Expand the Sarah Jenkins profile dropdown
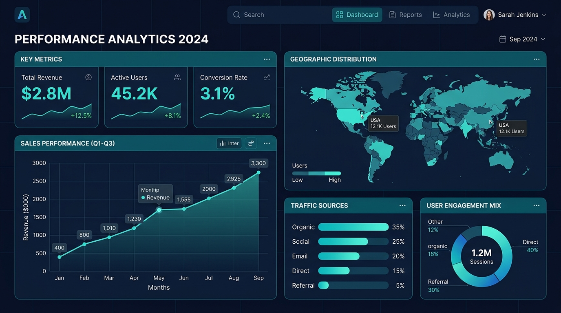 pos(543,15)
